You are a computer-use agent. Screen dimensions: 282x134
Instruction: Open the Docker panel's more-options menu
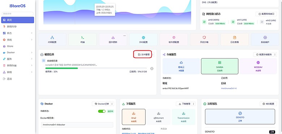tap(112, 104)
